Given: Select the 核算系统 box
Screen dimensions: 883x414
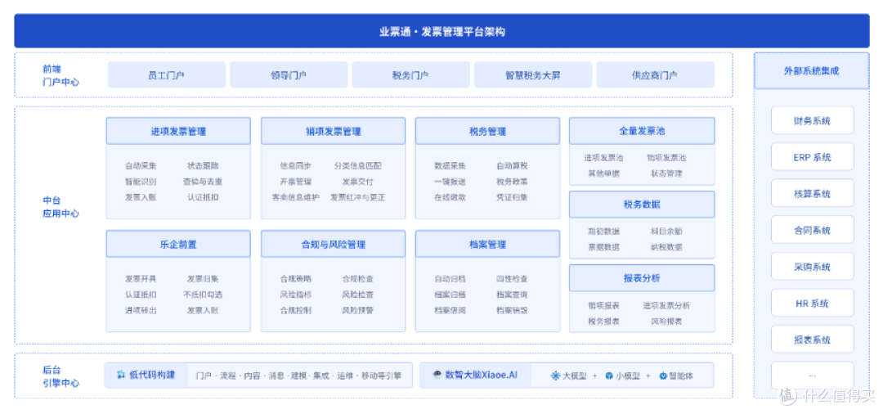Looking at the screenshot, I should (x=813, y=194).
